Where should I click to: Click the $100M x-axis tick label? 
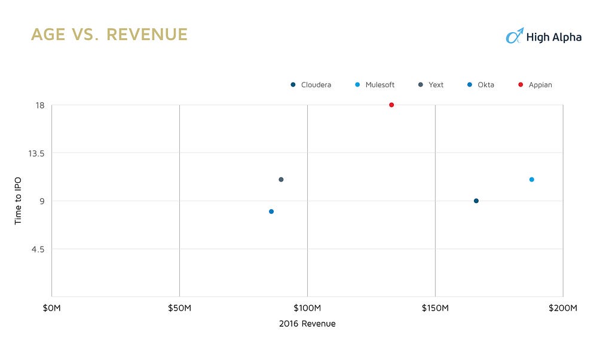(307, 308)
